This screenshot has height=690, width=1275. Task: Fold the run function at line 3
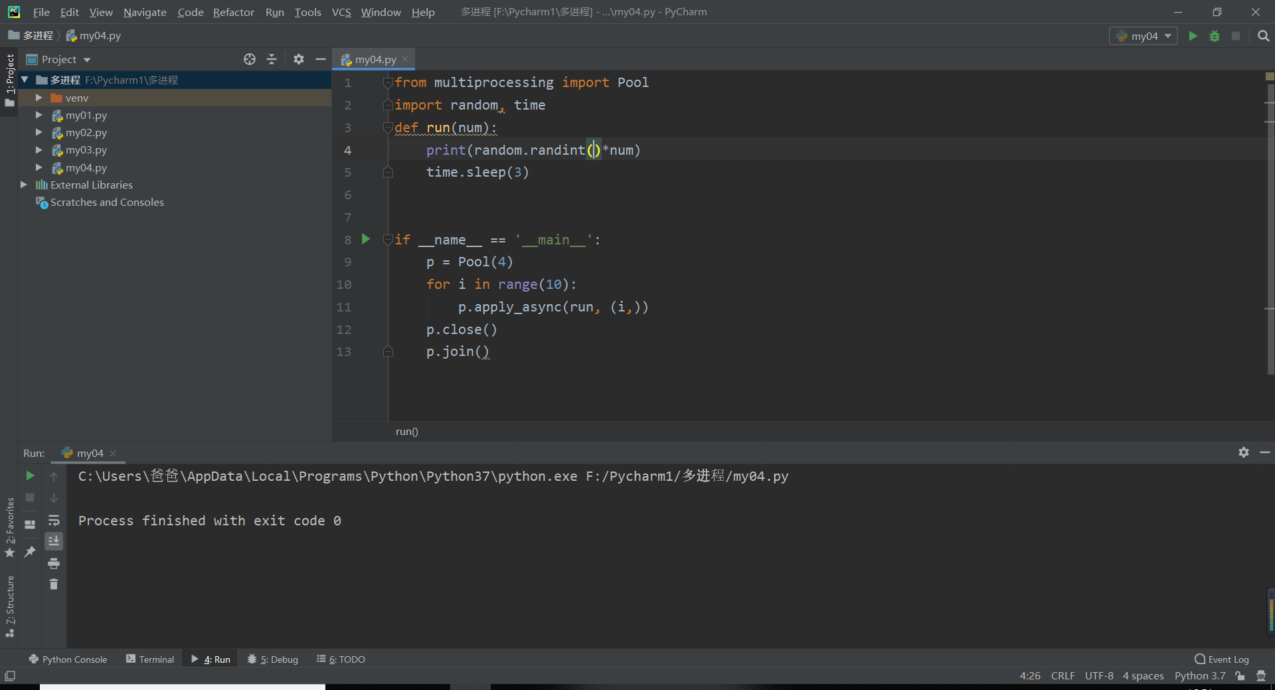click(x=388, y=128)
